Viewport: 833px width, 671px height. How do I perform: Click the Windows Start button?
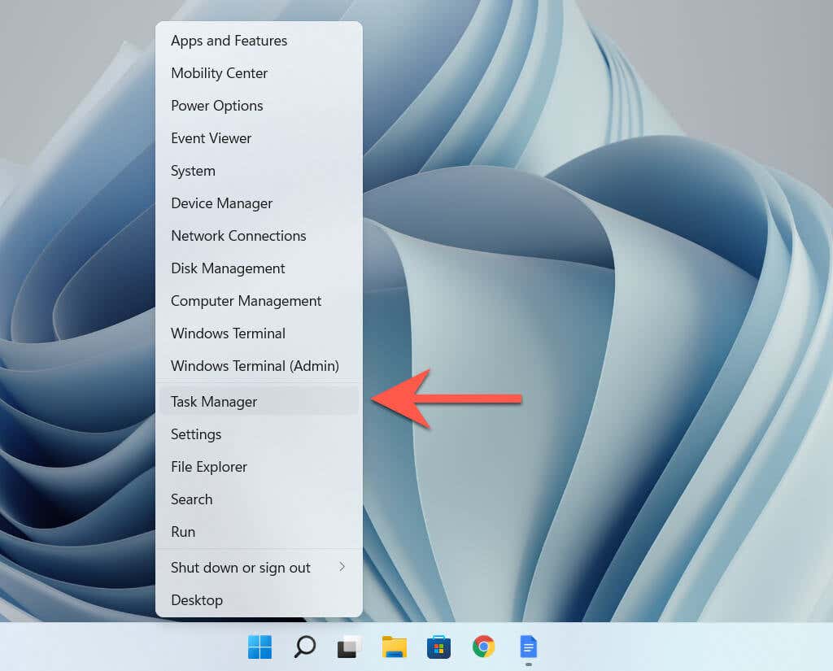point(259,647)
